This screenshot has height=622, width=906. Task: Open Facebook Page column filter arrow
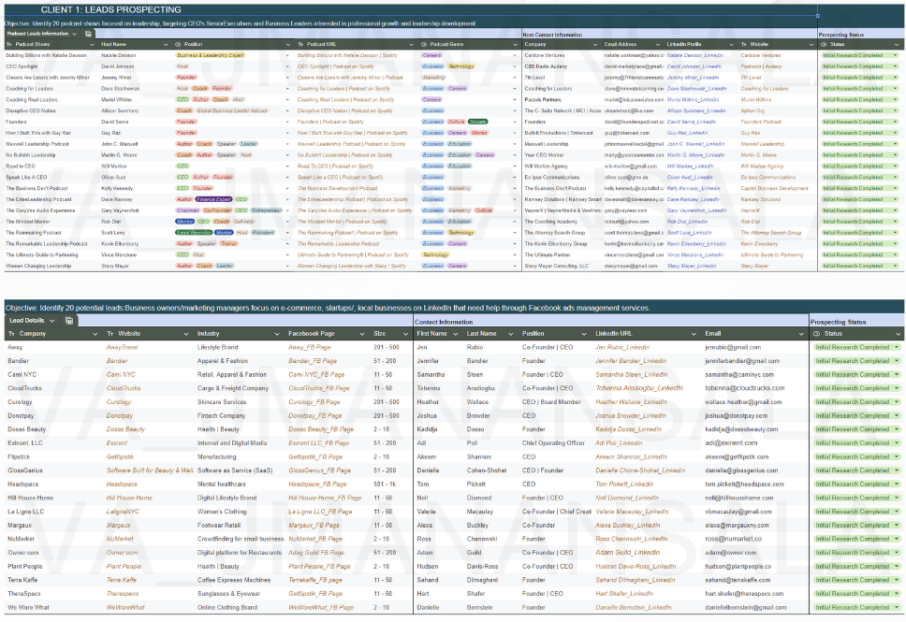coord(362,334)
